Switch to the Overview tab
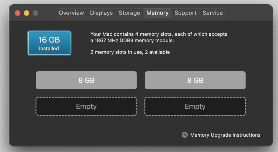 click(71, 13)
